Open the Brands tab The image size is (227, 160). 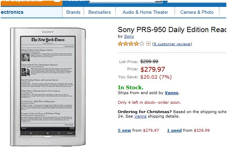[73, 12]
